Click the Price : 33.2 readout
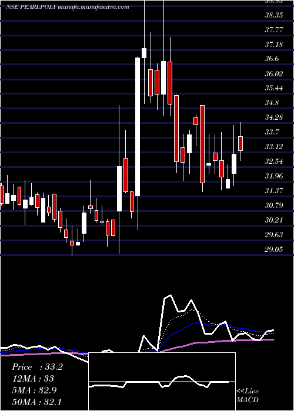This screenshot has width=294, height=411. [x=37, y=367]
